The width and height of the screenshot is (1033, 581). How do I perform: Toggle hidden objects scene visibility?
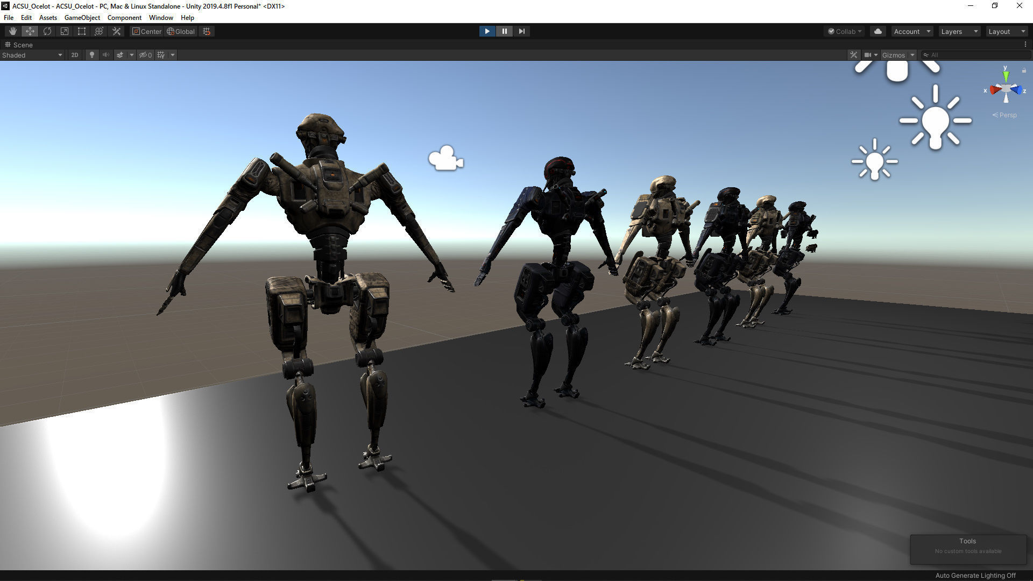(x=145, y=55)
